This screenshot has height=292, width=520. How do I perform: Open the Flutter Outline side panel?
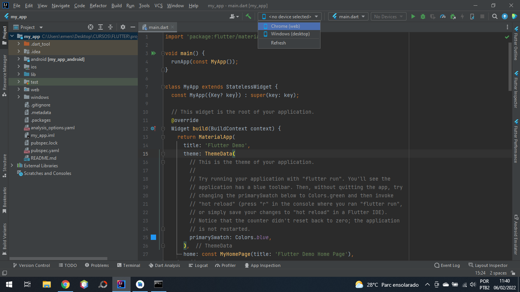[516, 44]
